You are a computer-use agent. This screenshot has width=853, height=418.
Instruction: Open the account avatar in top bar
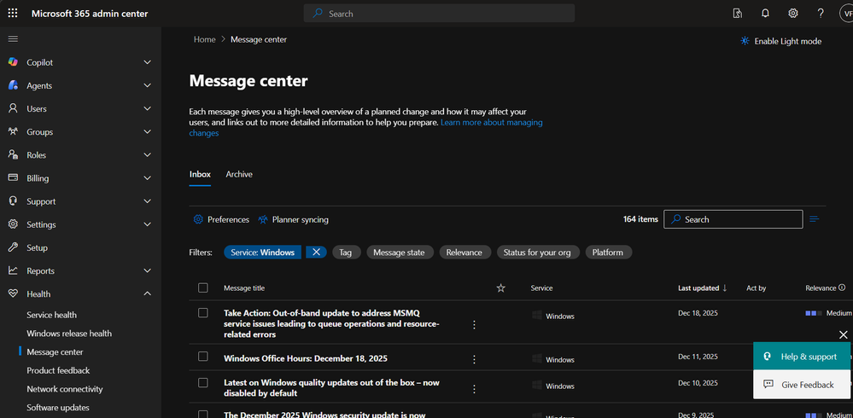tap(846, 14)
